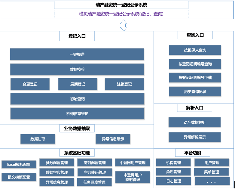Image resolution: width=235 pixels, height=189 pixels.
Task: Click the 按登记证明编号下载 box
Action: [x=195, y=78]
